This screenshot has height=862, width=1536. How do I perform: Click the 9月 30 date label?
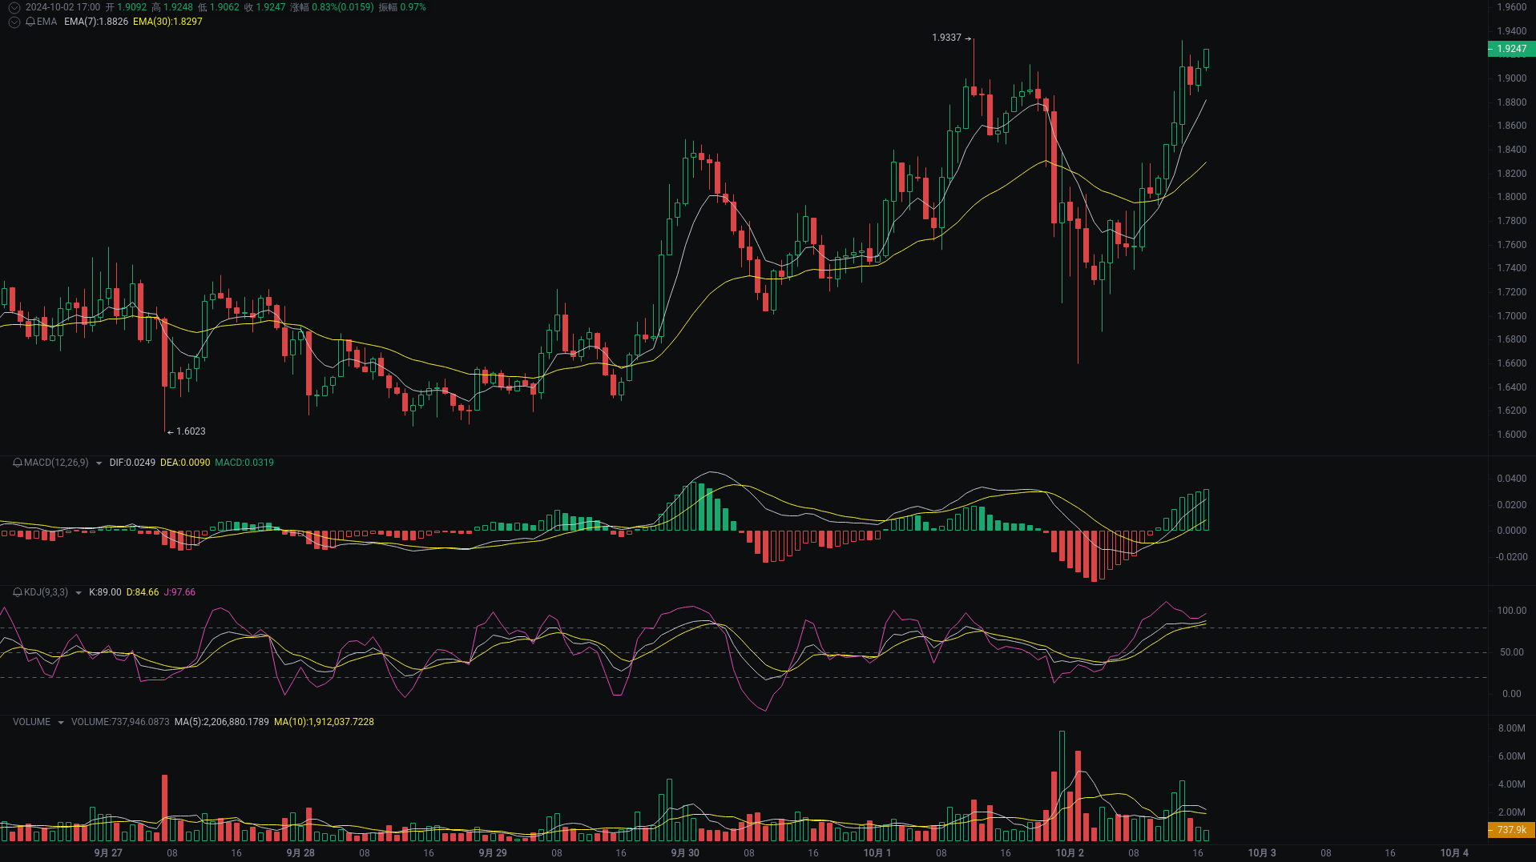click(x=685, y=853)
